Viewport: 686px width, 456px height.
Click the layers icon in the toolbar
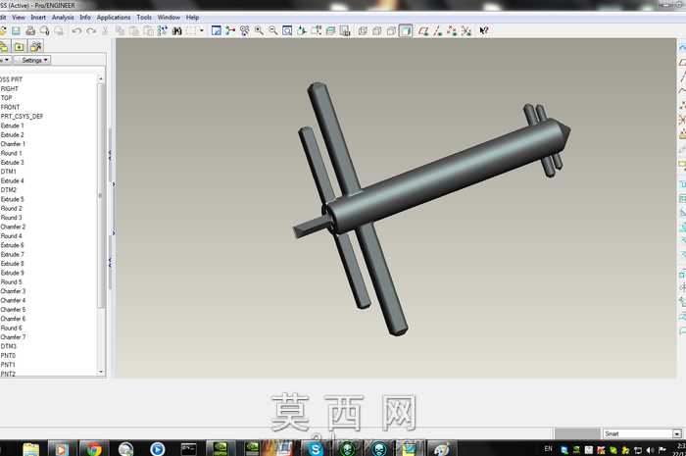pos(331,30)
